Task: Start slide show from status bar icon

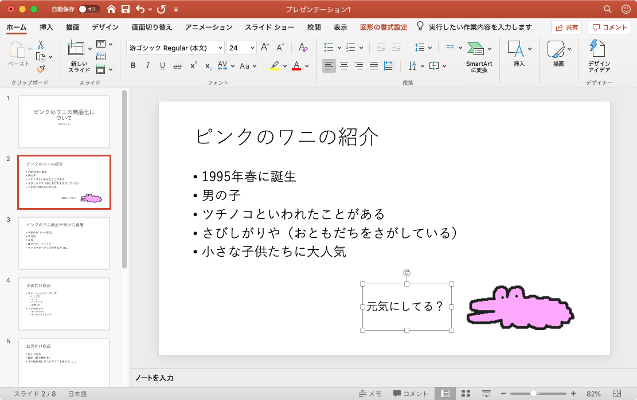Action: (486, 394)
